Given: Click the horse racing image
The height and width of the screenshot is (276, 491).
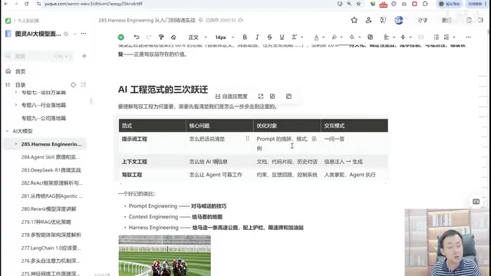Looking at the screenshot, I should coord(165,255).
